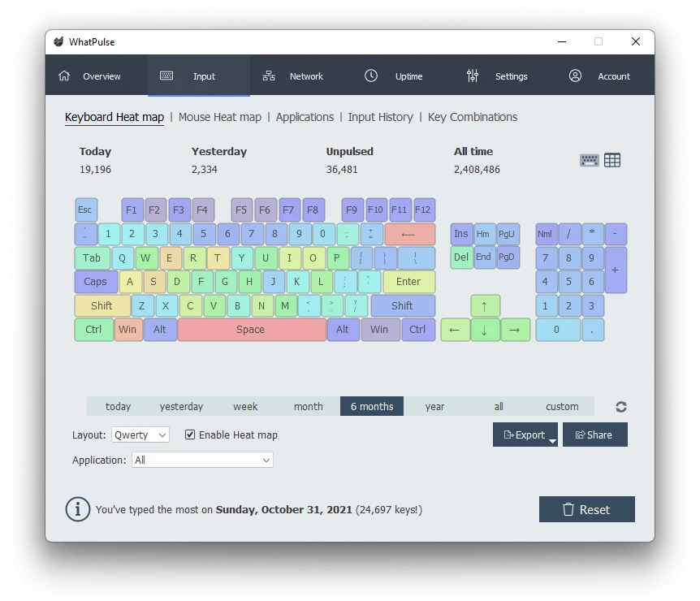Open the Application All dropdown
700x601 pixels.
tap(202, 460)
